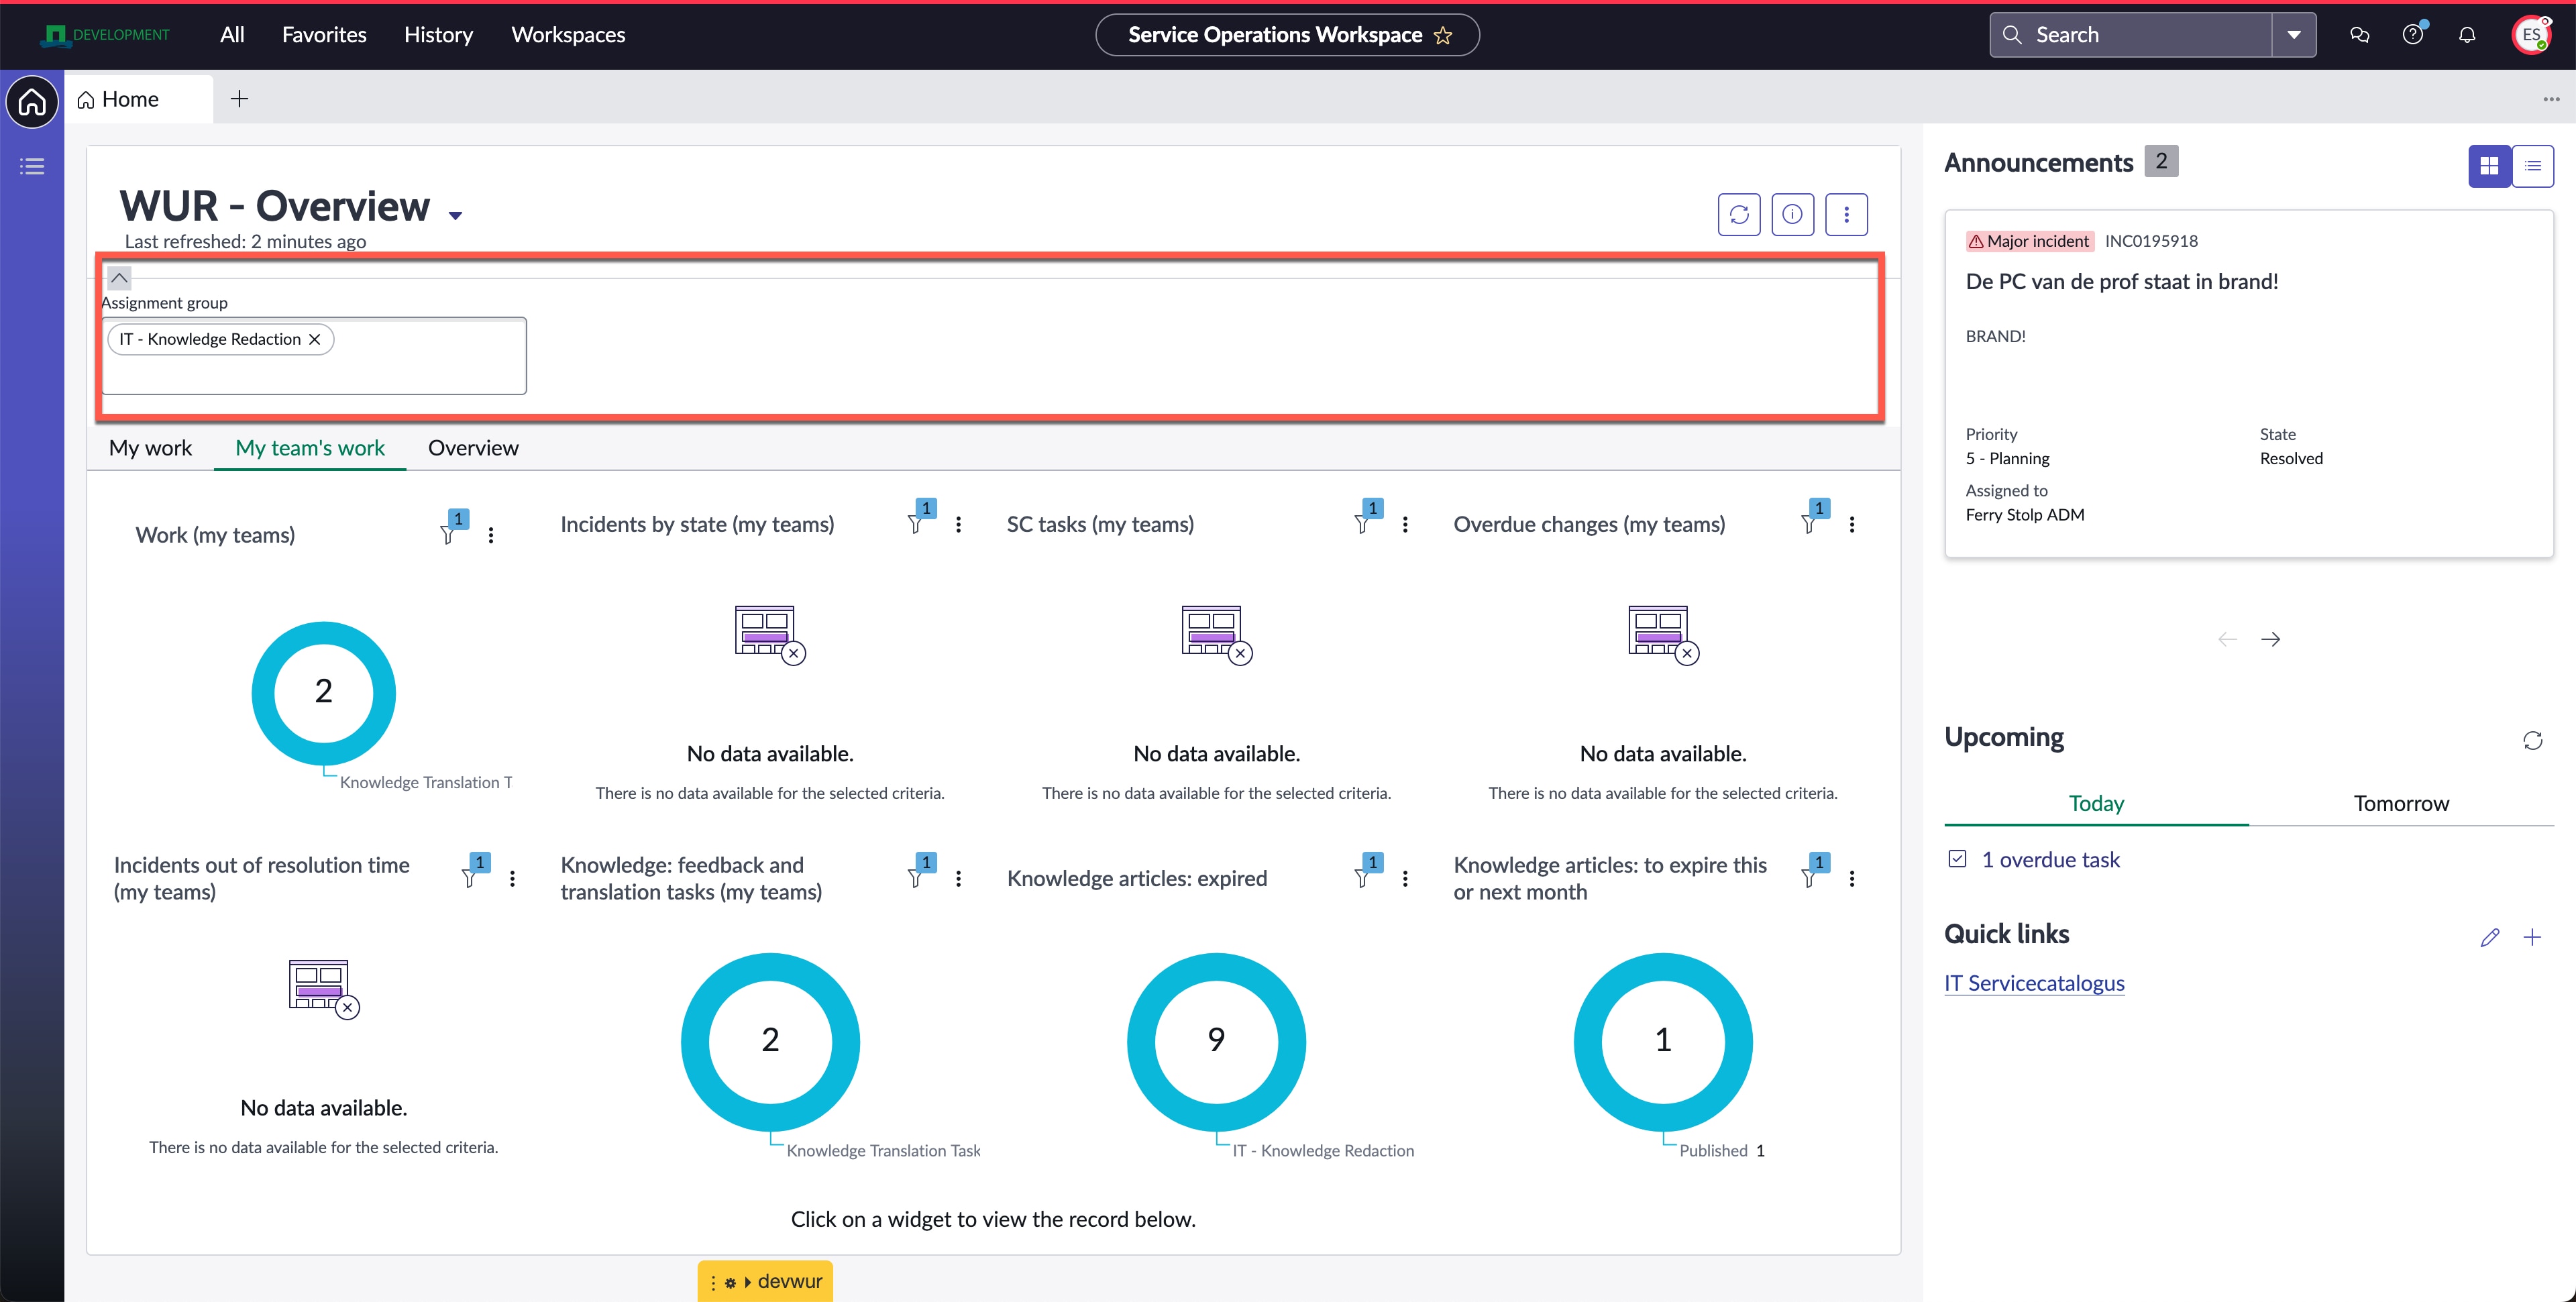Open the Workspaces menu
This screenshot has height=1302, width=2576.
coord(568,35)
